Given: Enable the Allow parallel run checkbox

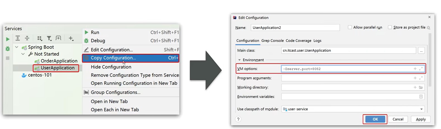Looking at the screenshot, I should point(350,27).
